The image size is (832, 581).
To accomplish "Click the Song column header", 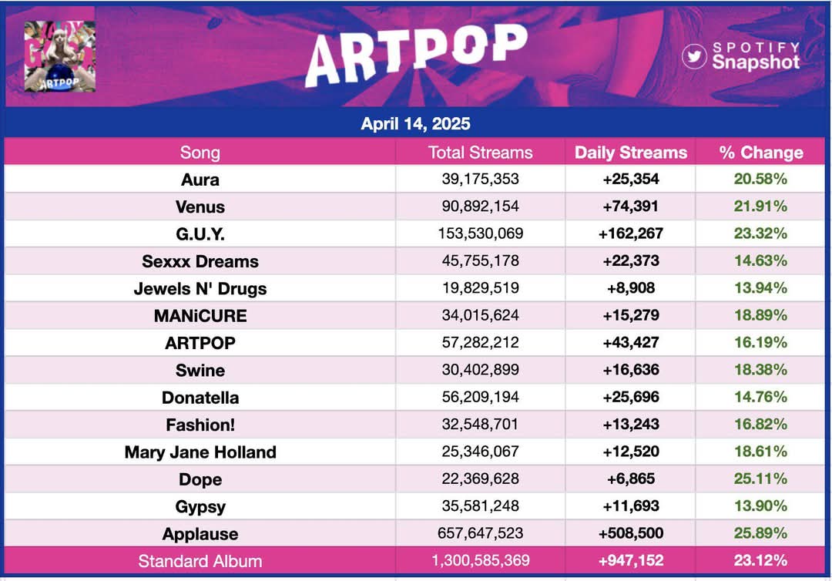I will click(x=200, y=153).
